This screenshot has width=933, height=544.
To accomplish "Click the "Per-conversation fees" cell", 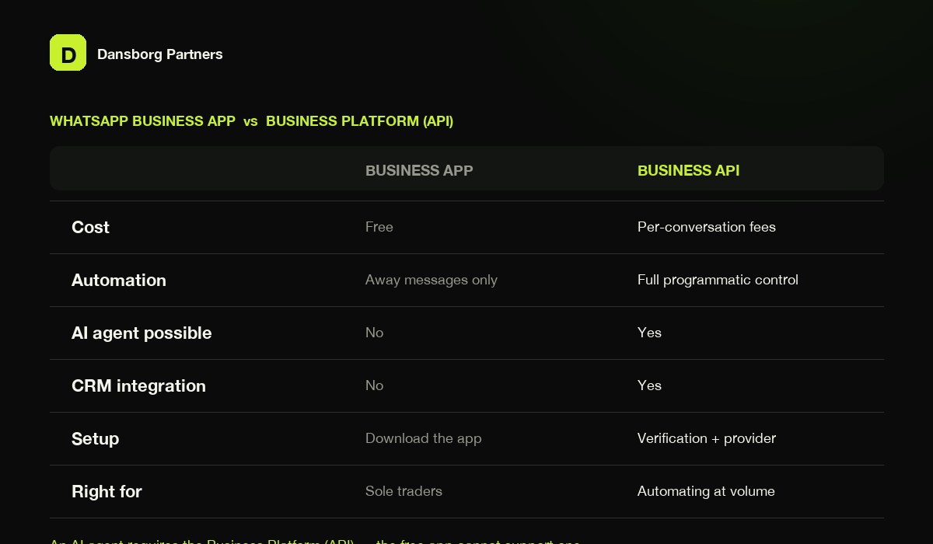I will (707, 227).
